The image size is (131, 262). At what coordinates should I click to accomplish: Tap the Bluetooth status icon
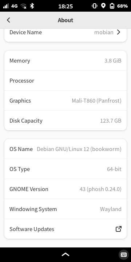click(x=32, y=6)
